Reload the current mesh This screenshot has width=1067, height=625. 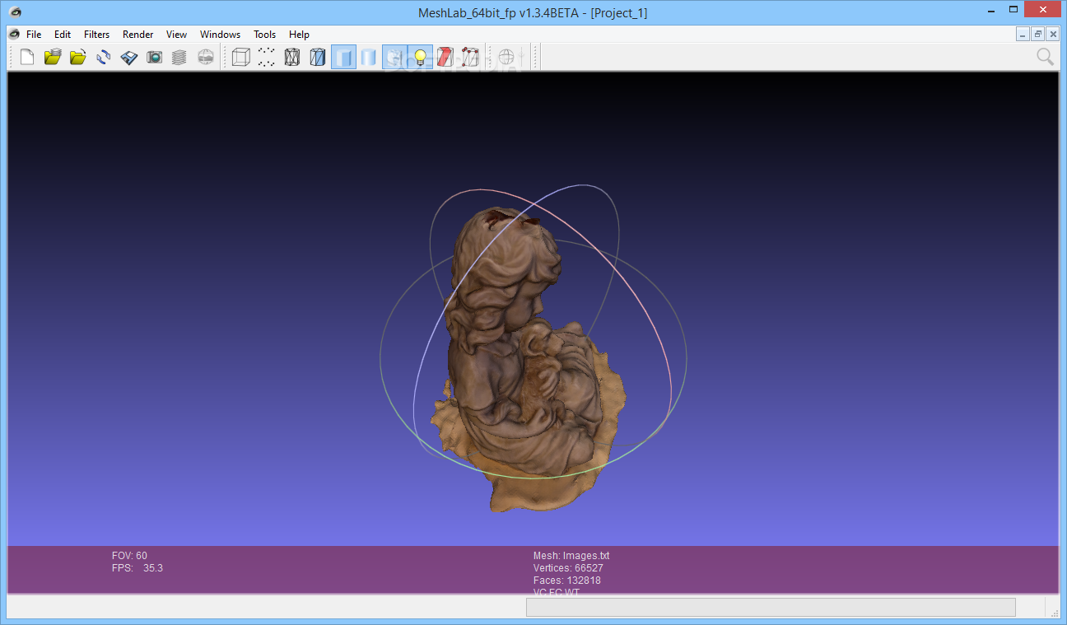click(104, 57)
